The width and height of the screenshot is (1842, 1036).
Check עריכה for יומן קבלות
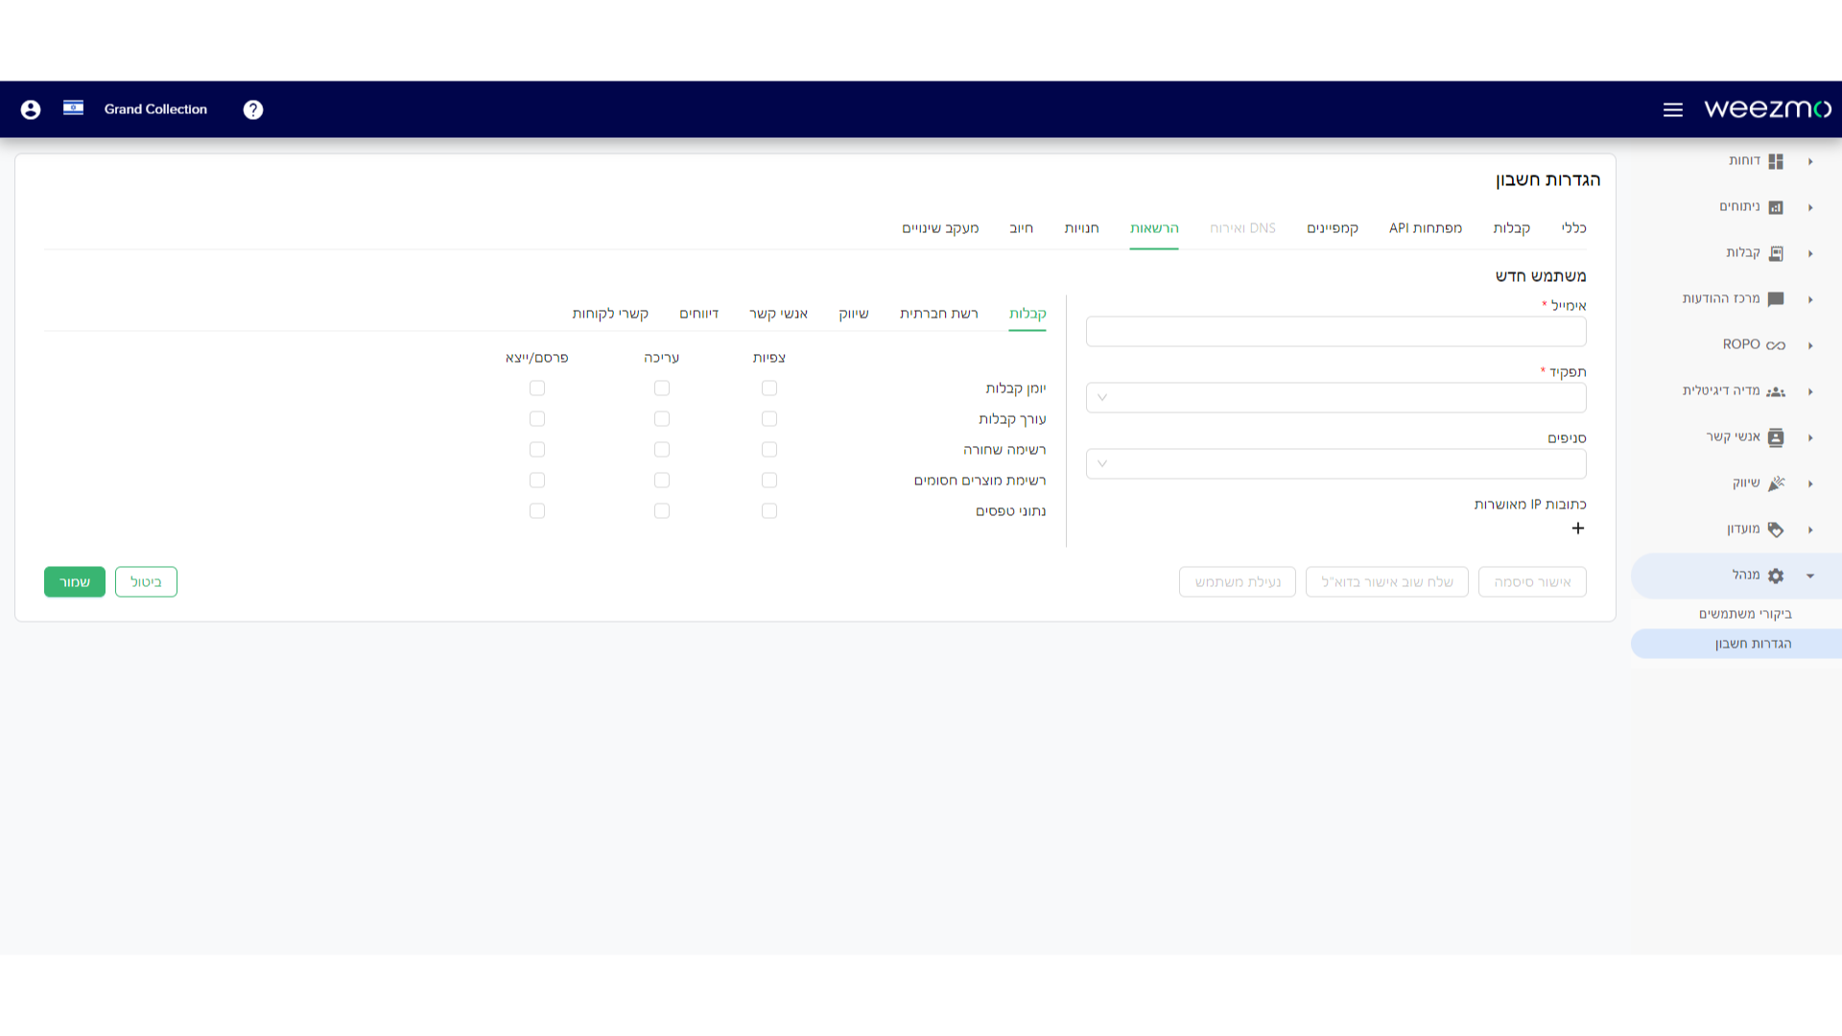(x=662, y=388)
